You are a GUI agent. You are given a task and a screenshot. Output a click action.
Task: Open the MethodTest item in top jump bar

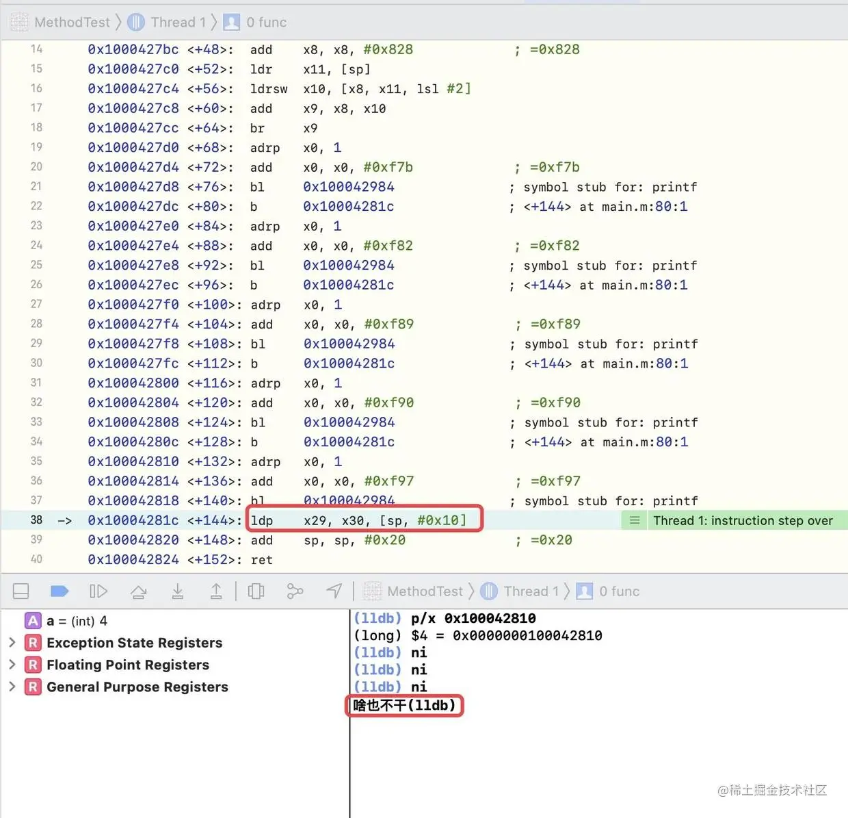pos(72,23)
